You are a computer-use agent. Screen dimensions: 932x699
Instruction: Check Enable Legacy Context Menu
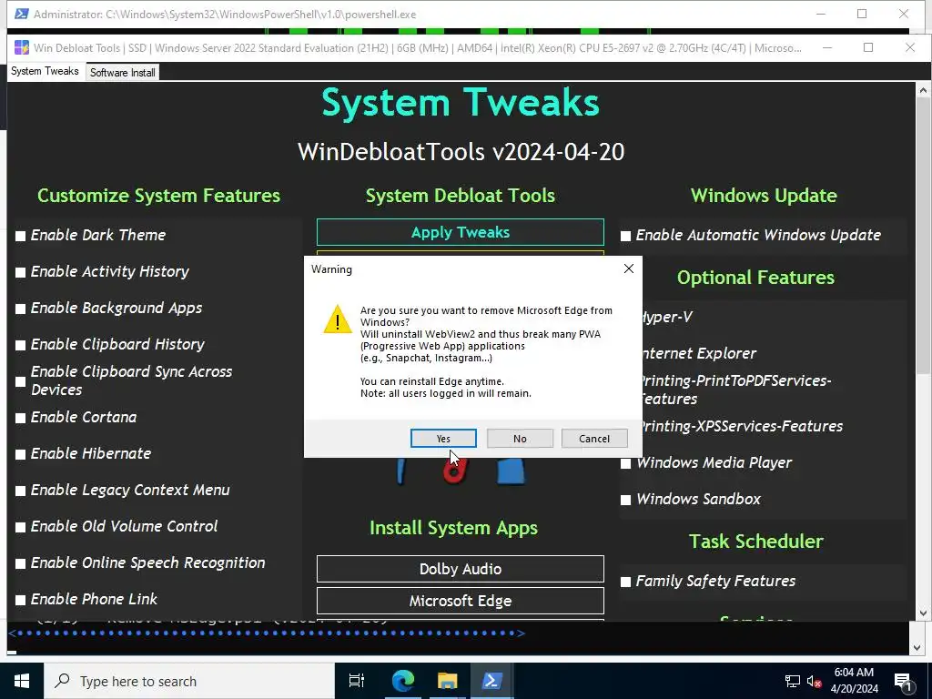pyautogui.click(x=21, y=491)
